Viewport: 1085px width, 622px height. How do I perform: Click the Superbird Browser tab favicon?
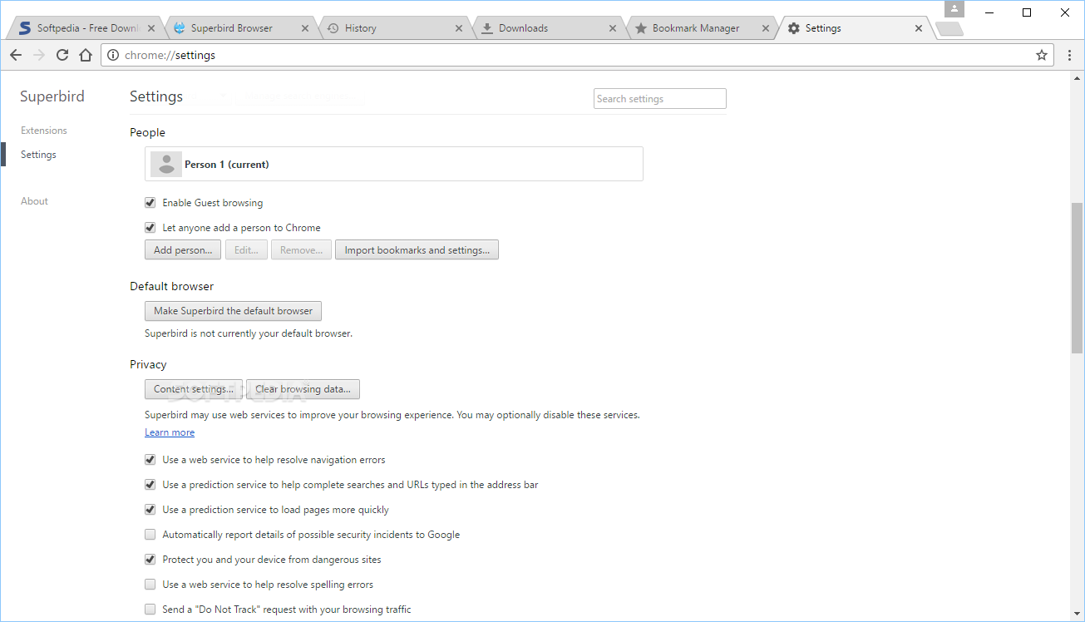tap(180, 28)
